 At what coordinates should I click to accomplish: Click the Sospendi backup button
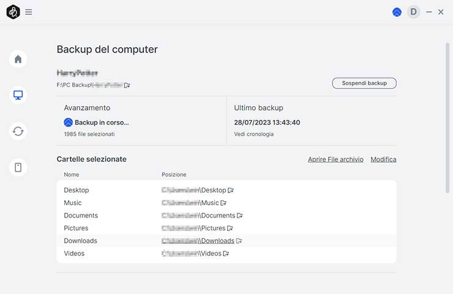point(364,83)
